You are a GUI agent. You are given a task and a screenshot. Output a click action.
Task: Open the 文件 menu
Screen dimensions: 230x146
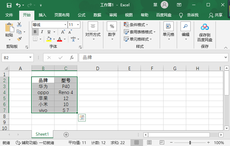point(9,15)
